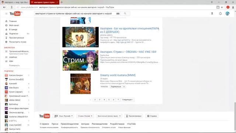This screenshot has width=236, height=133.
Task: Go to results page 2
Action: coord(95,100)
